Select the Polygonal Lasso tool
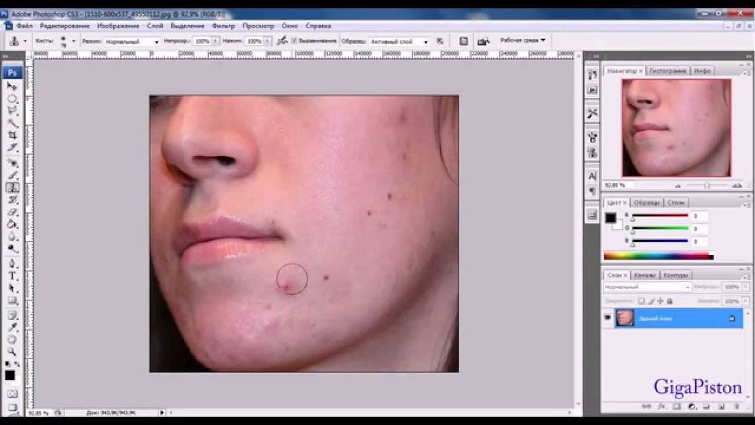The height and width of the screenshot is (425, 755). (12, 111)
